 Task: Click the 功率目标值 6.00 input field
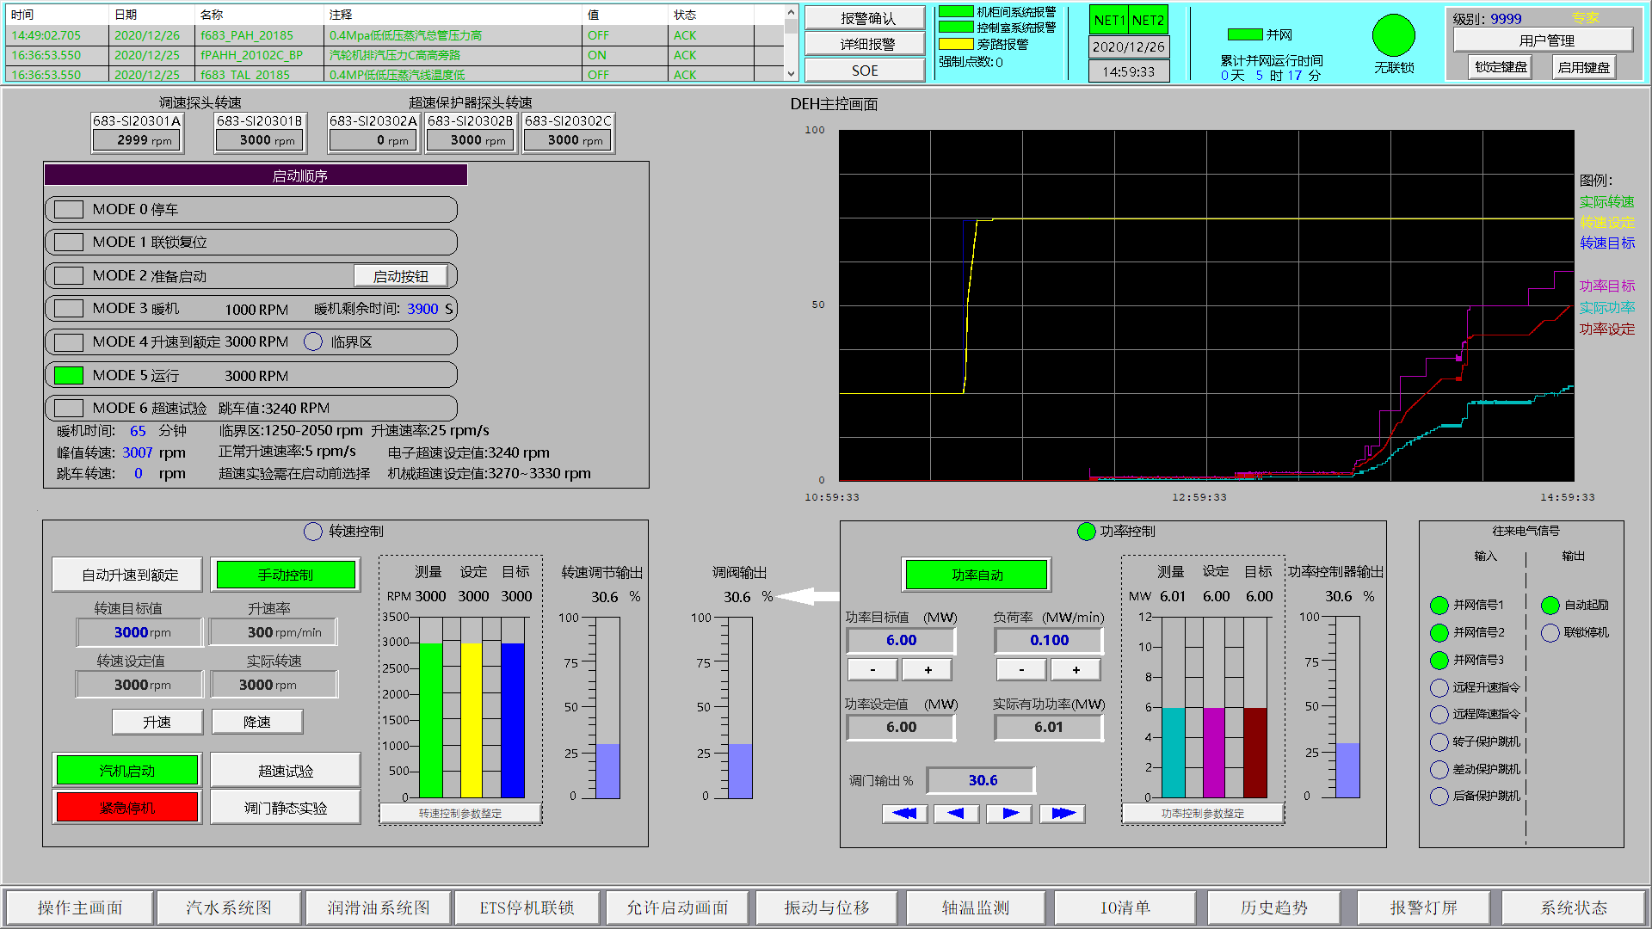(901, 640)
